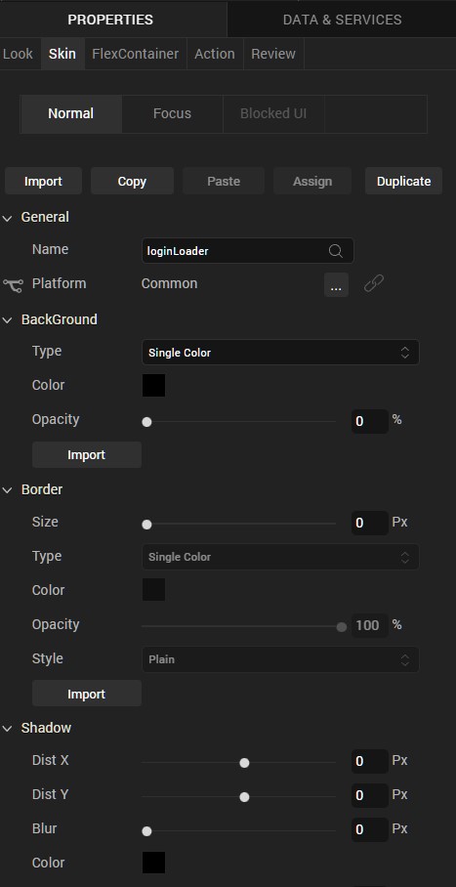Image resolution: width=456 pixels, height=887 pixels.
Task: Collapse the Shadow section
Action: (x=8, y=729)
